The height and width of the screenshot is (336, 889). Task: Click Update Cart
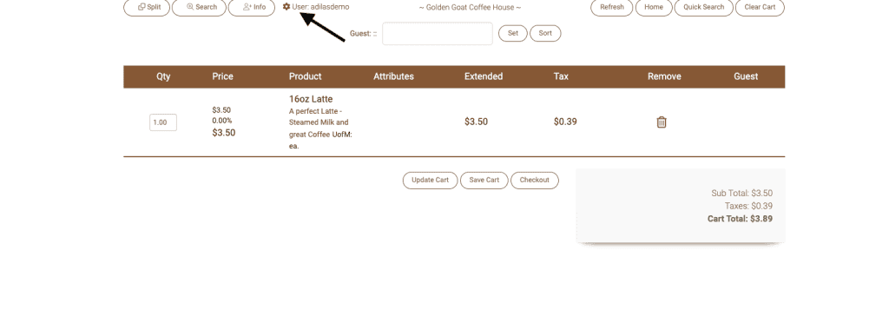pyautogui.click(x=431, y=181)
